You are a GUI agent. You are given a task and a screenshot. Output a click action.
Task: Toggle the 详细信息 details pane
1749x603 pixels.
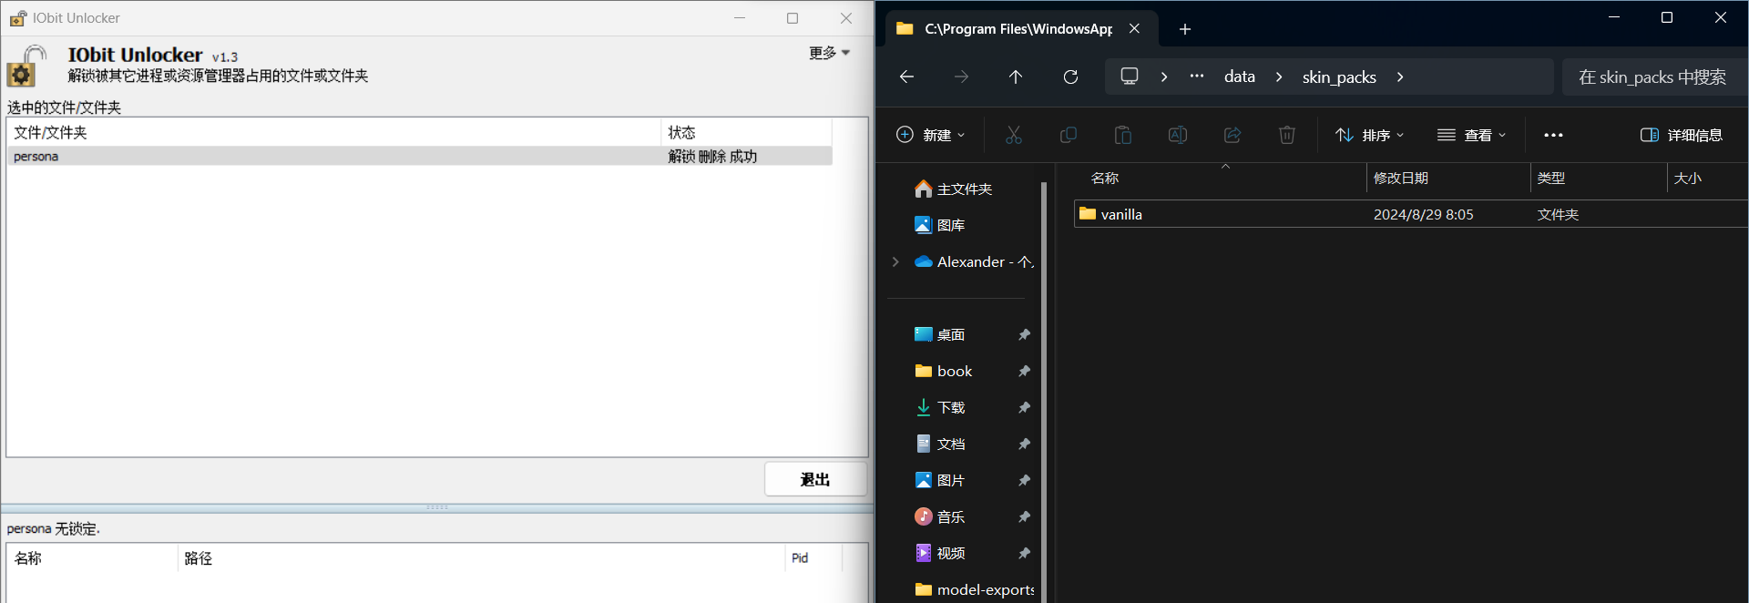point(1681,135)
